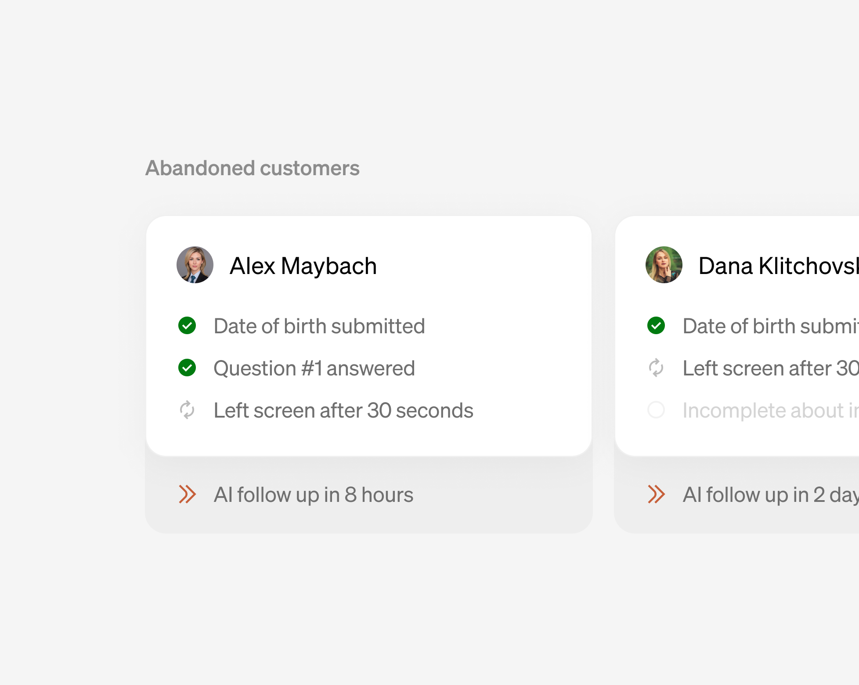The width and height of the screenshot is (859, 685).
Task: Click the green check beside Question #1 answered
Action: point(187,368)
